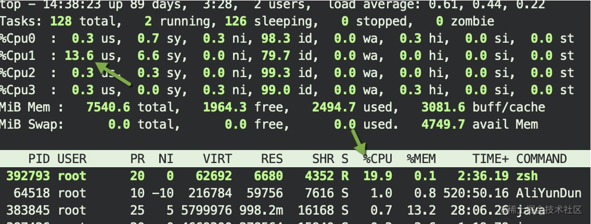Select the NI column header
Screen dimensions: 591x224
click(166, 159)
